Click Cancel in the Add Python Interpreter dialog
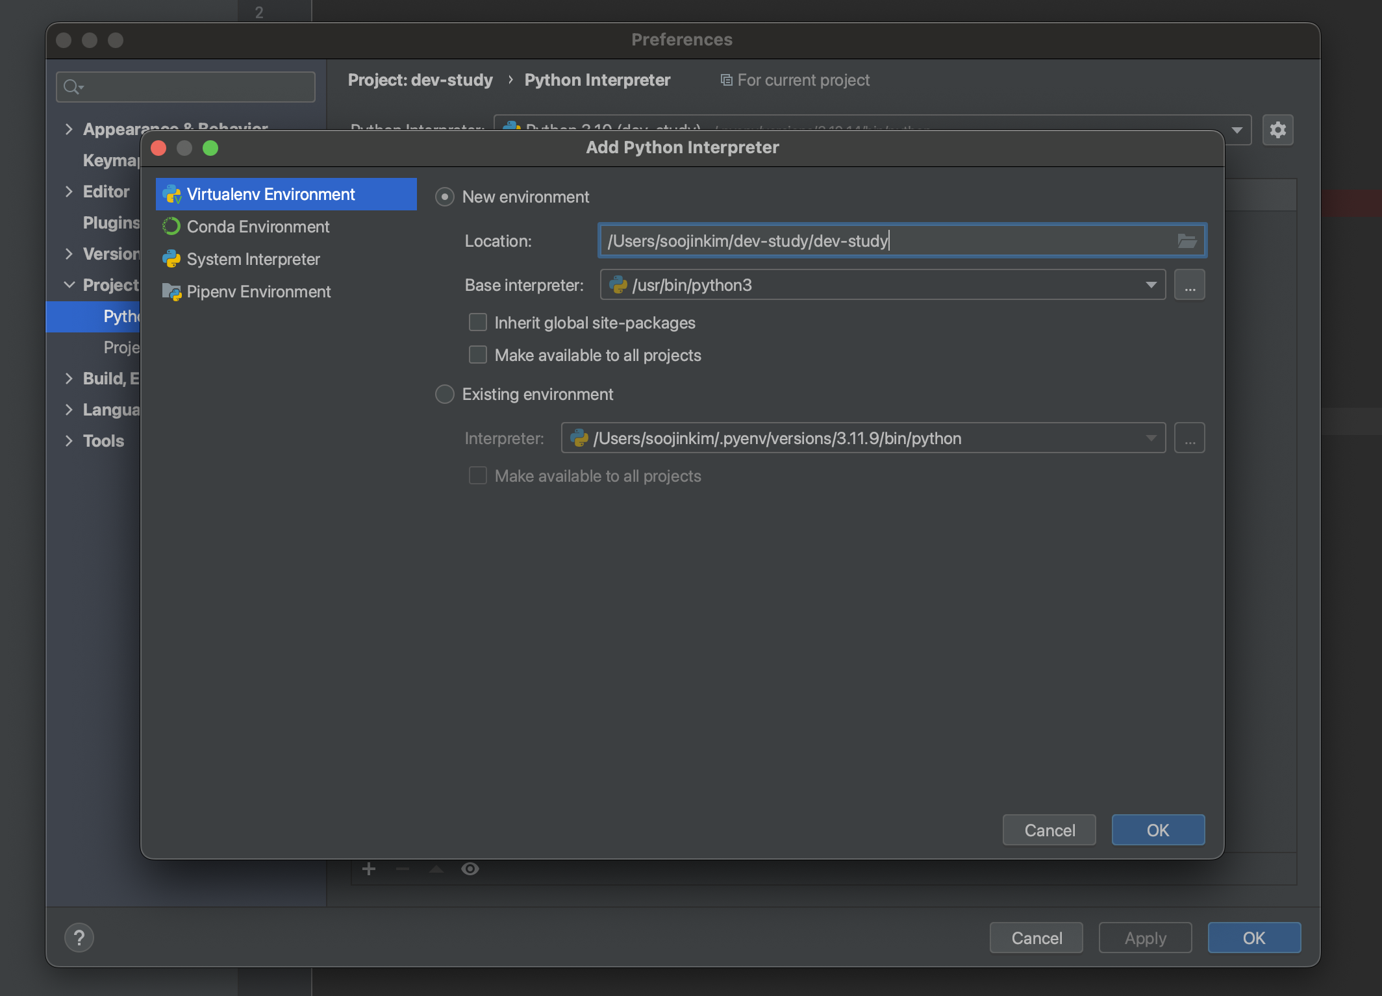Screen dimensions: 1382x996 click(1049, 830)
